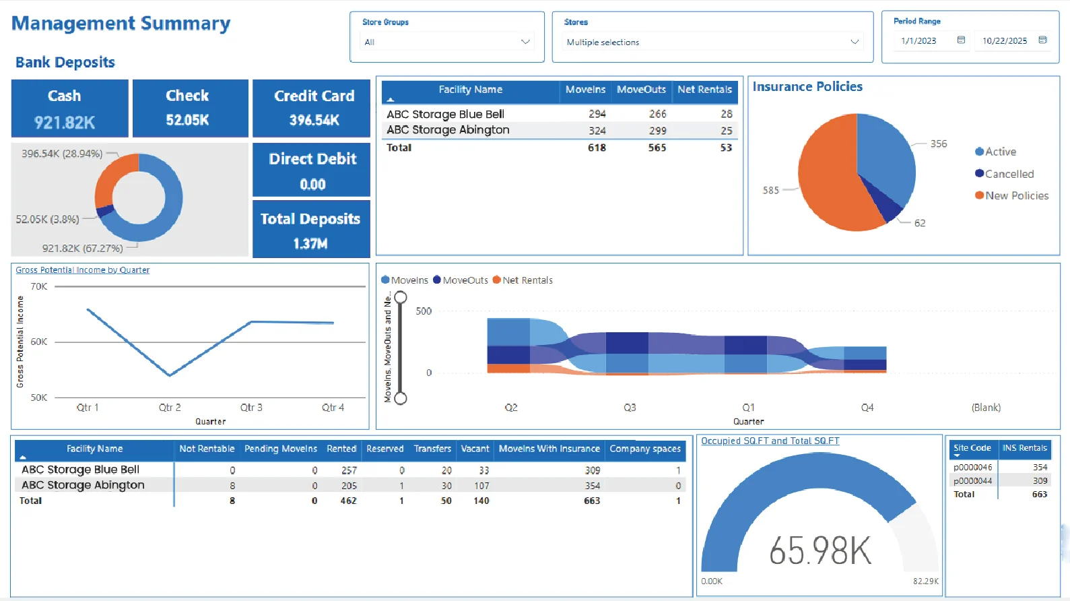1070x601 pixels.
Task: Click the Active legend marker in Insurance Policies
Action: 979,152
